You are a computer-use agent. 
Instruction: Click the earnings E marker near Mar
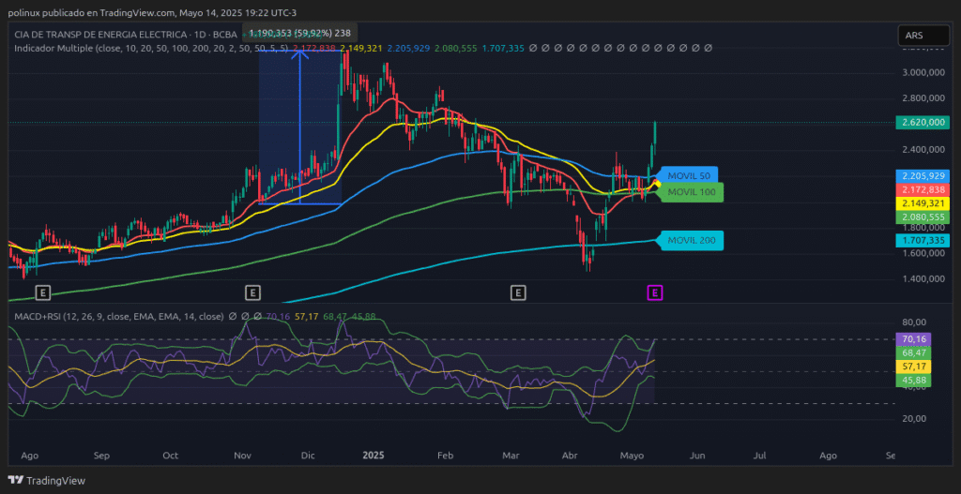coord(517,292)
